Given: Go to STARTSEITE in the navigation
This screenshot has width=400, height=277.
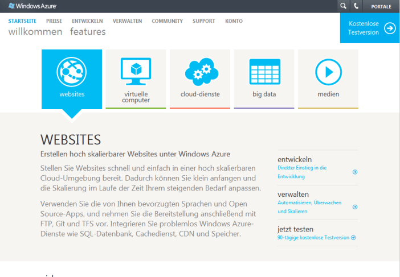Looking at the screenshot, I should [x=22, y=21].
